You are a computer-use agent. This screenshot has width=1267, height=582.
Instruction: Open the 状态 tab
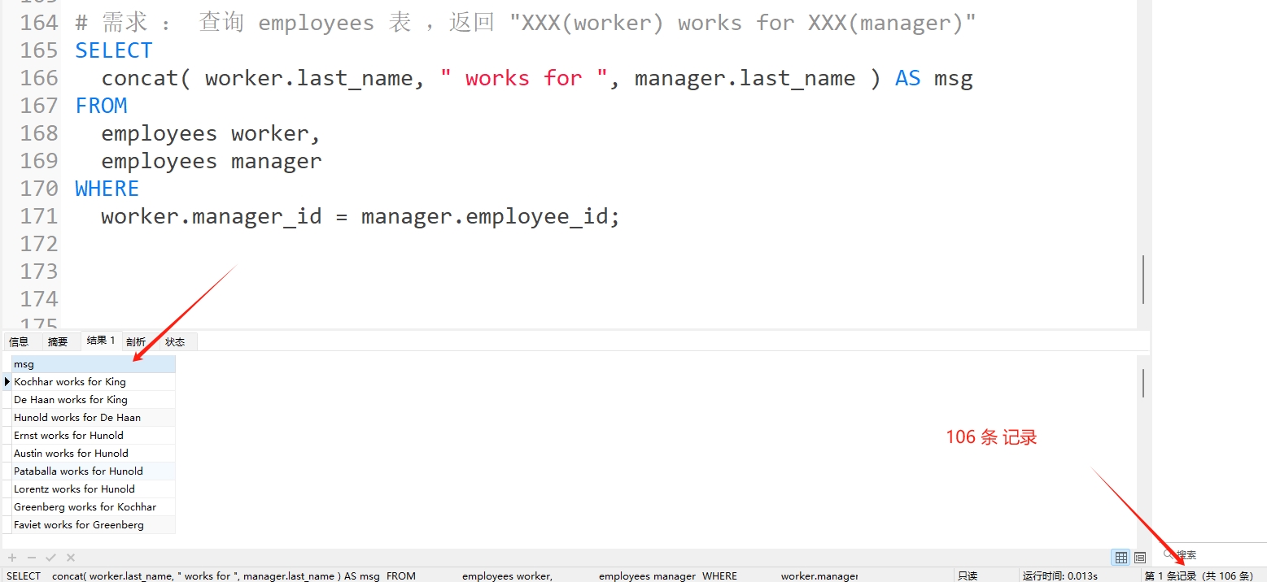click(175, 342)
